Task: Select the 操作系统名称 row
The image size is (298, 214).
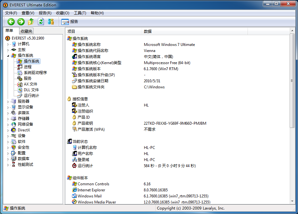Action: click(178, 45)
